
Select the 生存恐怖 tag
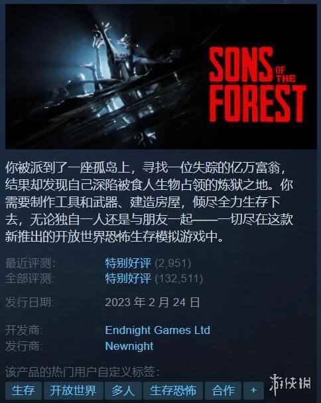[173, 390]
